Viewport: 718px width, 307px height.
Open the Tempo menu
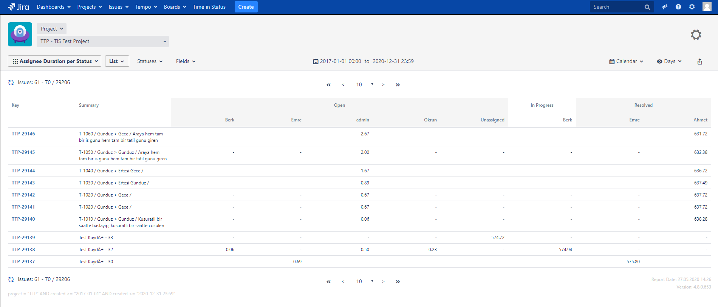(146, 7)
